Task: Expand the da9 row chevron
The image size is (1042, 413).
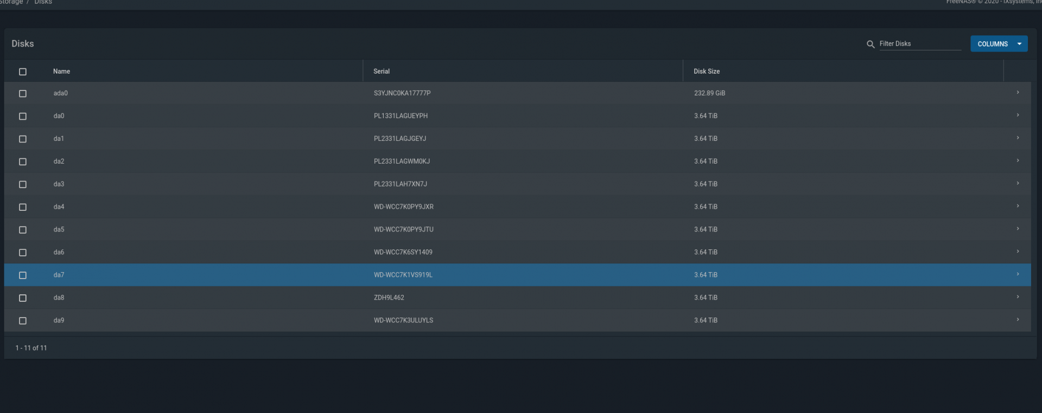Action: coord(1018,320)
